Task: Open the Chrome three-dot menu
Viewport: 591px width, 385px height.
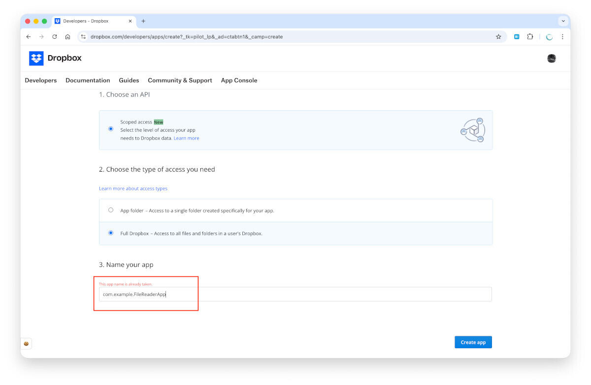Action: tap(562, 37)
